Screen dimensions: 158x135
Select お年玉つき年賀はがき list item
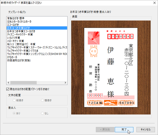pos(37,28)
